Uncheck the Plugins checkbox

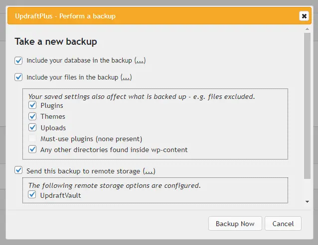click(33, 105)
